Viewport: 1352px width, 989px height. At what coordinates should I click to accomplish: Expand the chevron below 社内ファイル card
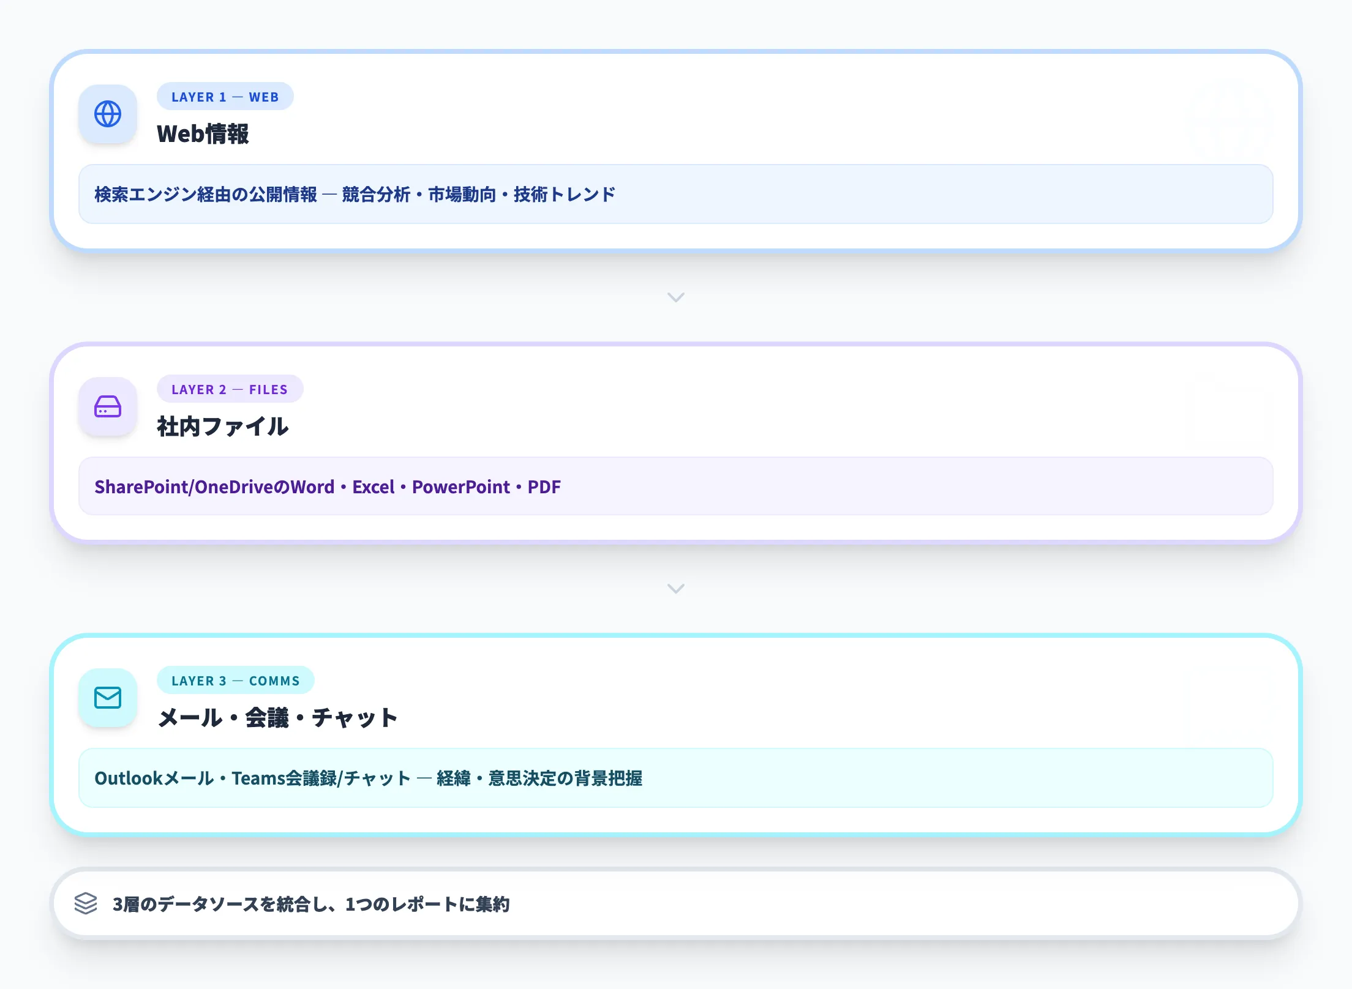click(x=676, y=589)
